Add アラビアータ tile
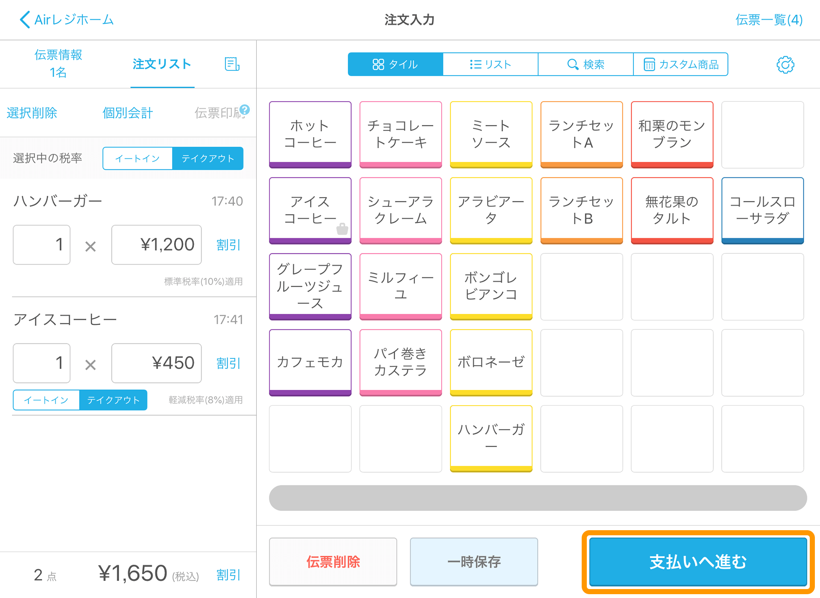Screen dimensions: 820x598 491,211
